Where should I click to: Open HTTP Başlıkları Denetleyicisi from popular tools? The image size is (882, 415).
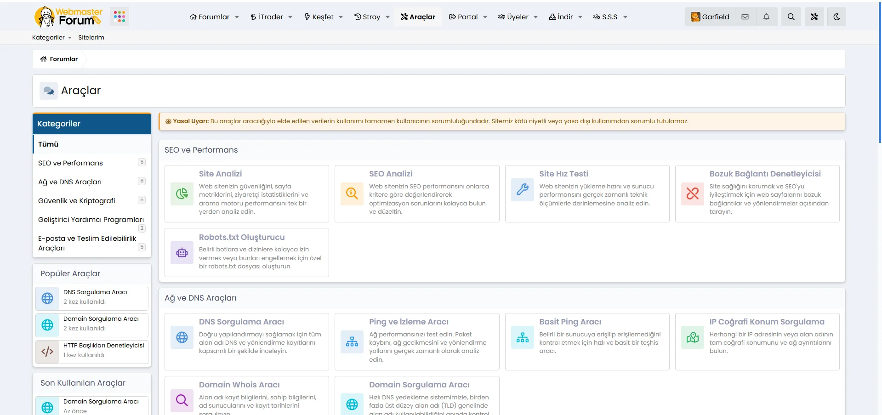tap(103, 346)
